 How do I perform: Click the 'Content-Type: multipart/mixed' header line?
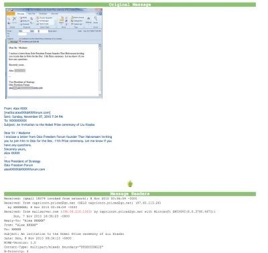coord(54,247)
